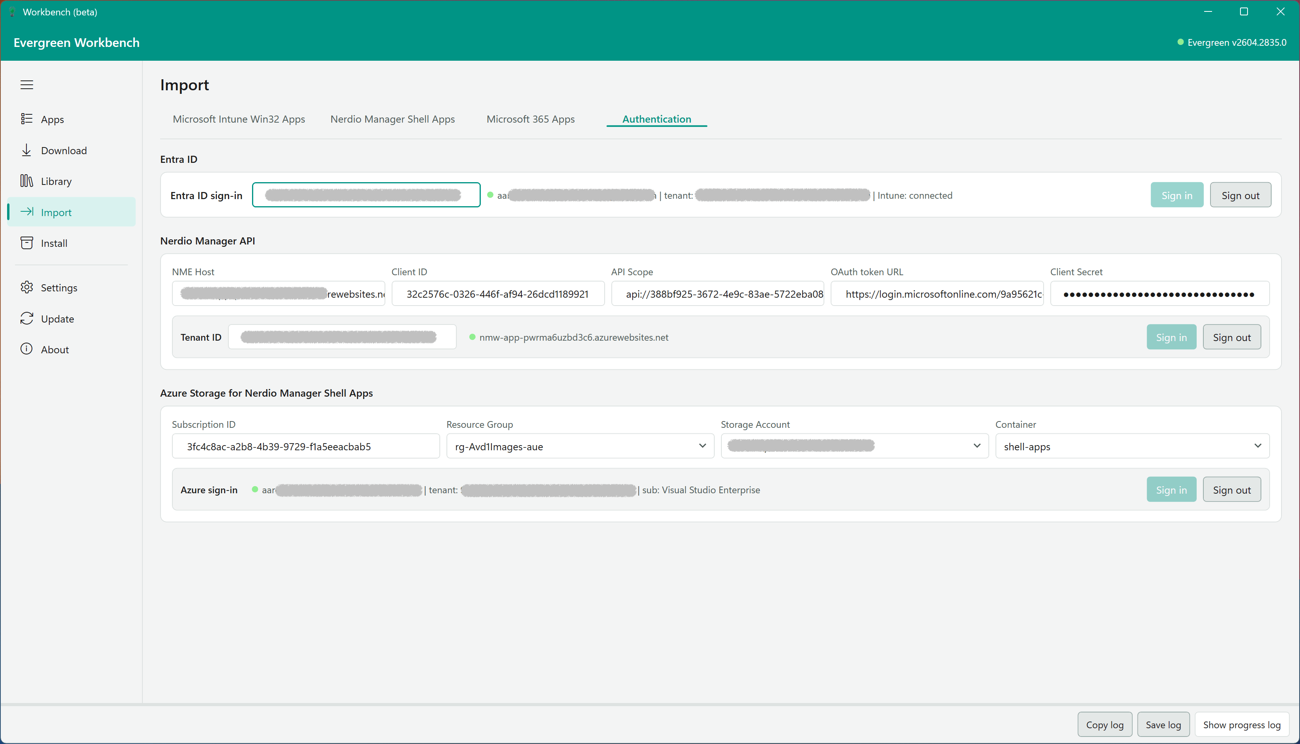This screenshot has width=1300, height=744.
Task: Open the Library books icon
Action: click(26, 181)
